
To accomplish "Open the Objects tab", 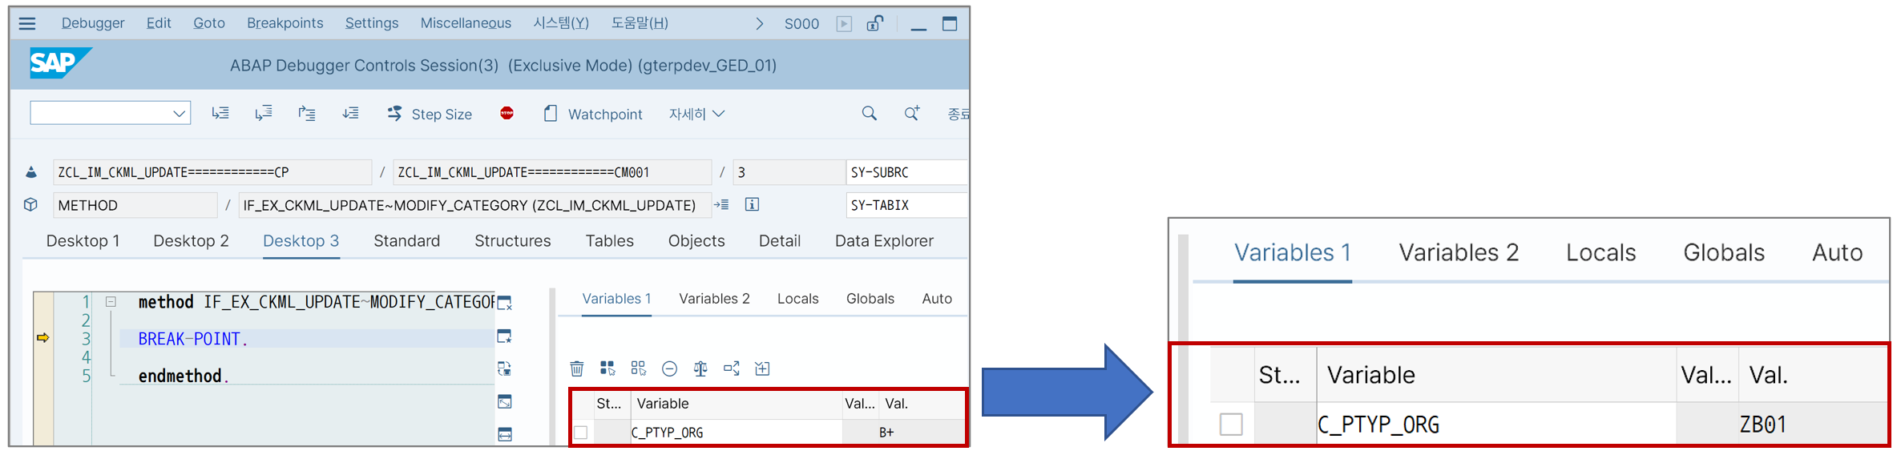I will (696, 241).
